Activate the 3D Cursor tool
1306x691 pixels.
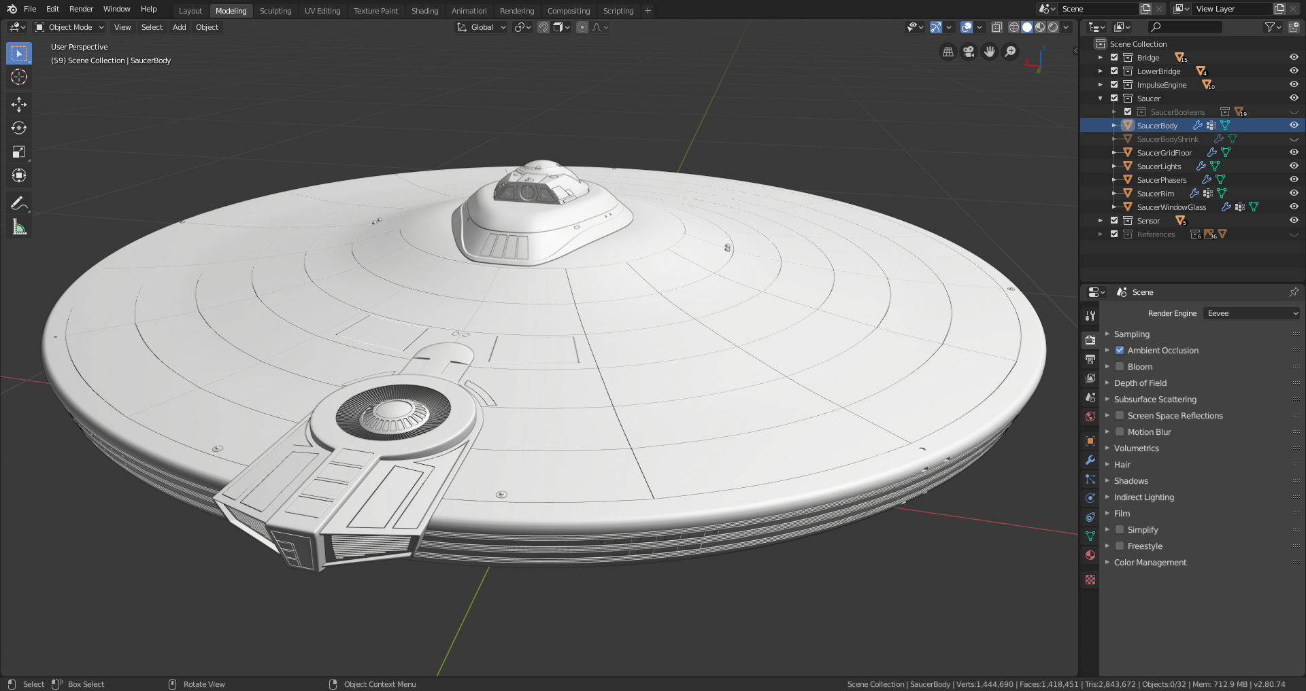coord(19,77)
